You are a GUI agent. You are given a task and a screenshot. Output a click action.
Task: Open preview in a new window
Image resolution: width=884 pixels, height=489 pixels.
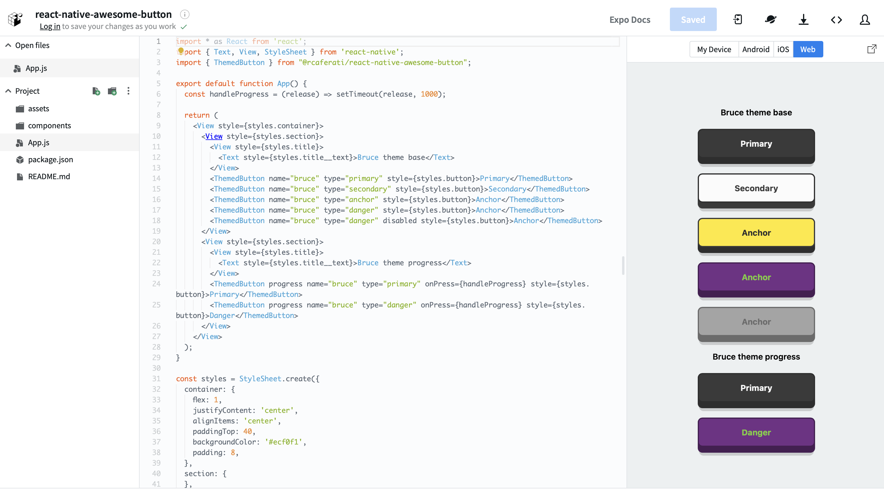coord(872,49)
